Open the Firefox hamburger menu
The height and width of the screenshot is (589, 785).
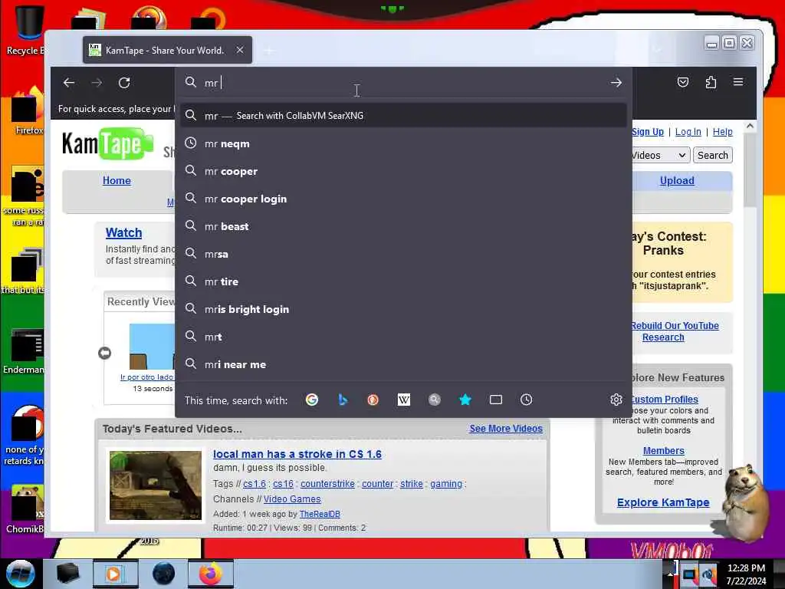click(x=738, y=81)
